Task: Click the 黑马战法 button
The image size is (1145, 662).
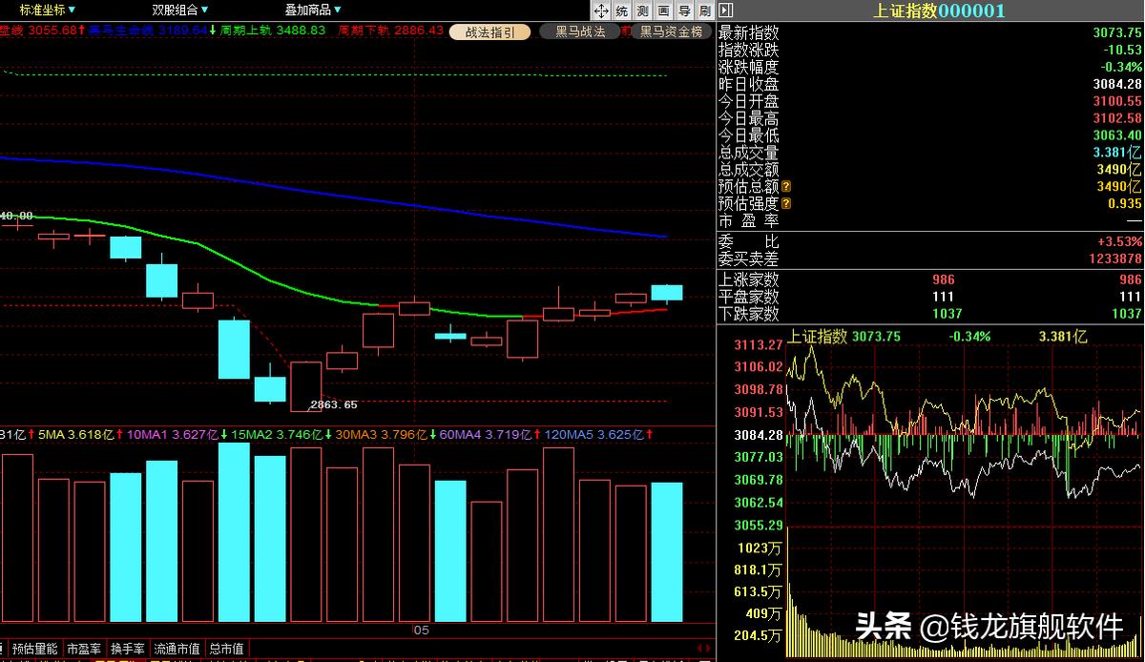Action: click(x=579, y=31)
